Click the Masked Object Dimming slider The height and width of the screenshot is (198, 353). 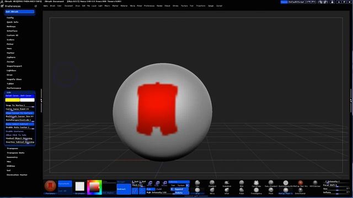[20, 139]
